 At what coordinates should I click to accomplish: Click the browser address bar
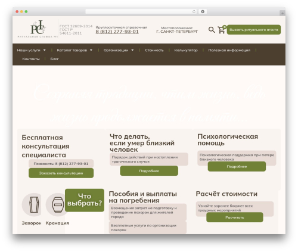point(141,12)
